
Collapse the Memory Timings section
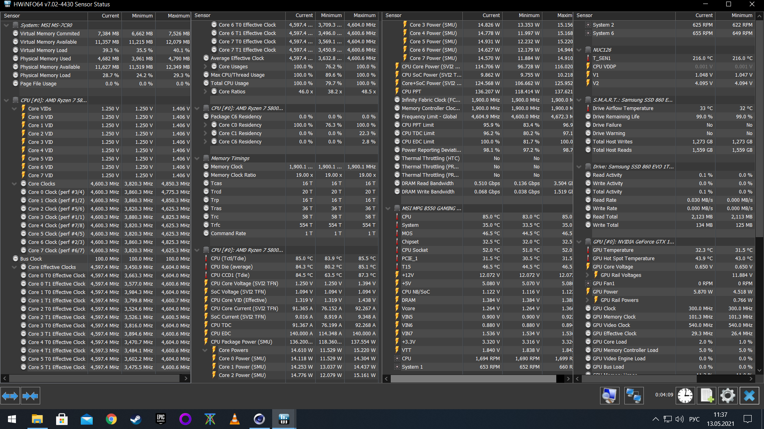coord(197,158)
